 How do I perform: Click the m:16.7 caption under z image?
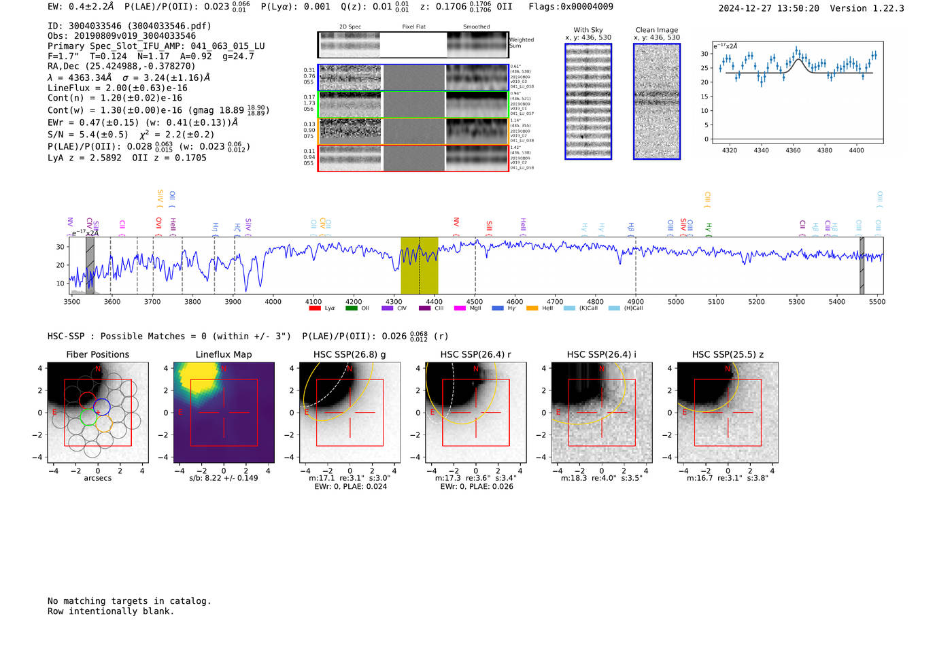(728, 478)
